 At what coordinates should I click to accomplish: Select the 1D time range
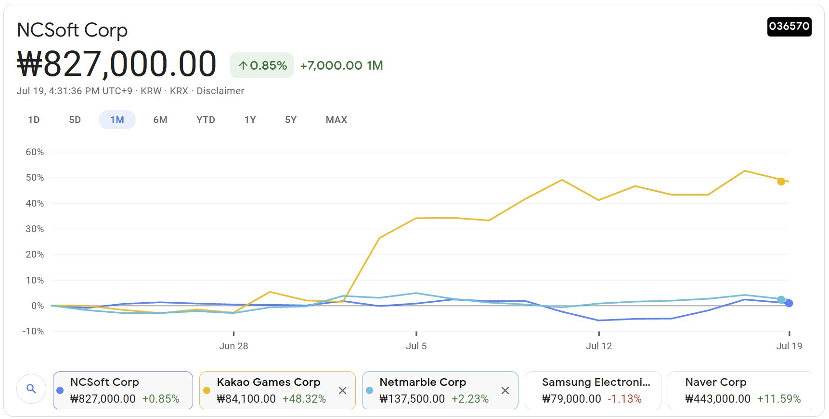34,120
